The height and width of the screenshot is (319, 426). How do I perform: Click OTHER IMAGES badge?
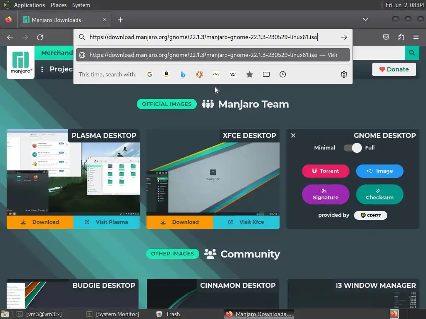click(x=172, y=254)
